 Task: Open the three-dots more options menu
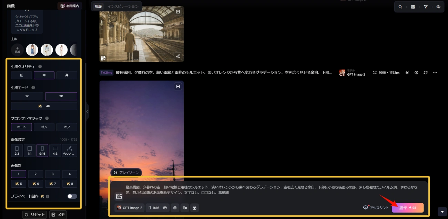point(435,73)
